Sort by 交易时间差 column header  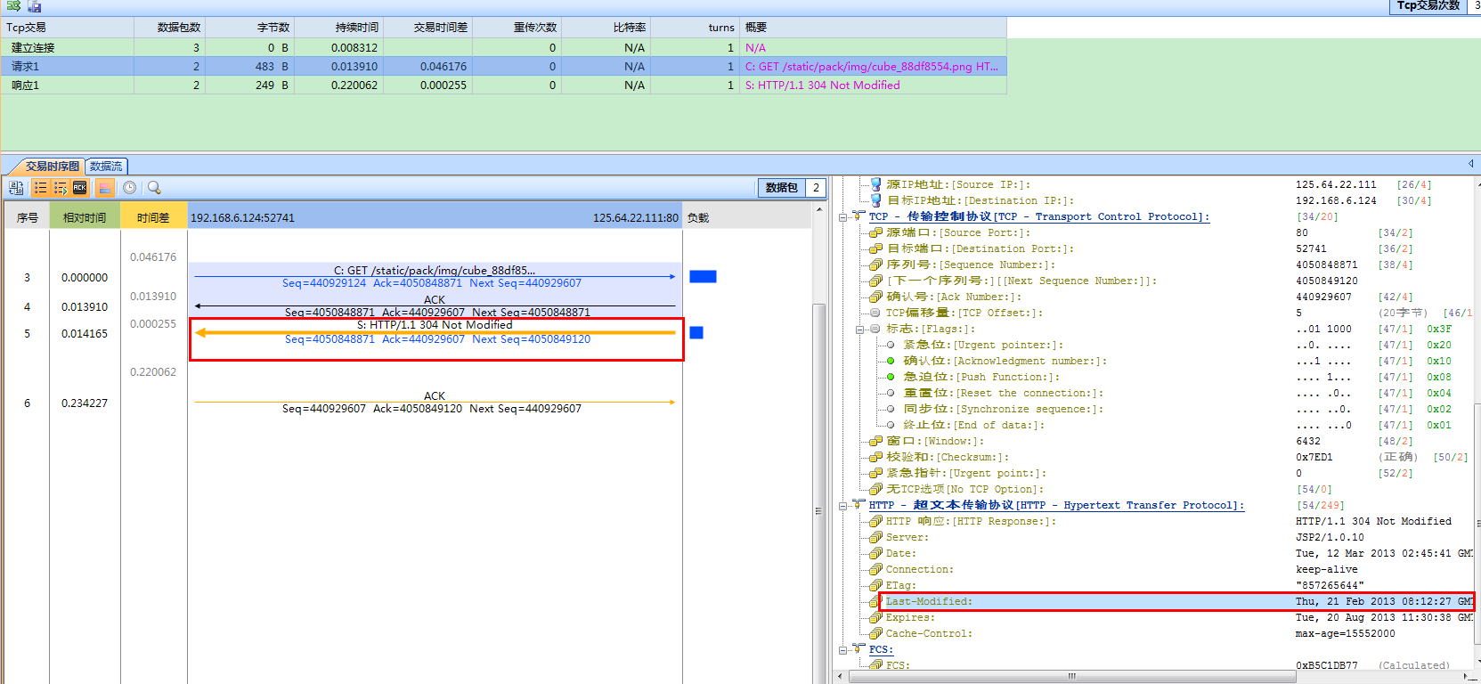tap(427, 28)
